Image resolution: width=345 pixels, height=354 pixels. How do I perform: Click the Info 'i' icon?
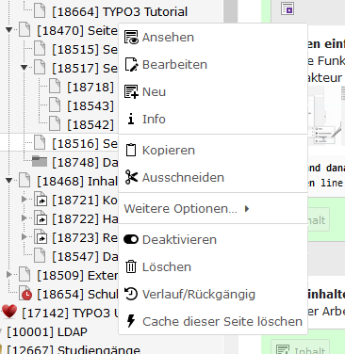click(x=131, y=120)
